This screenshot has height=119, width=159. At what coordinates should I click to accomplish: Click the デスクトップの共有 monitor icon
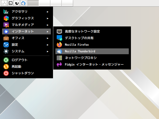(59, 38)
